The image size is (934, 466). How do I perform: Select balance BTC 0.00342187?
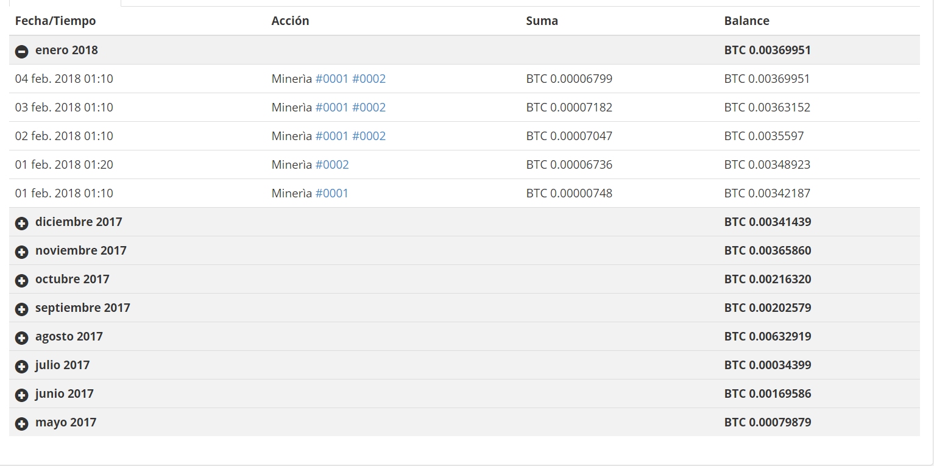tap(767, 193)
